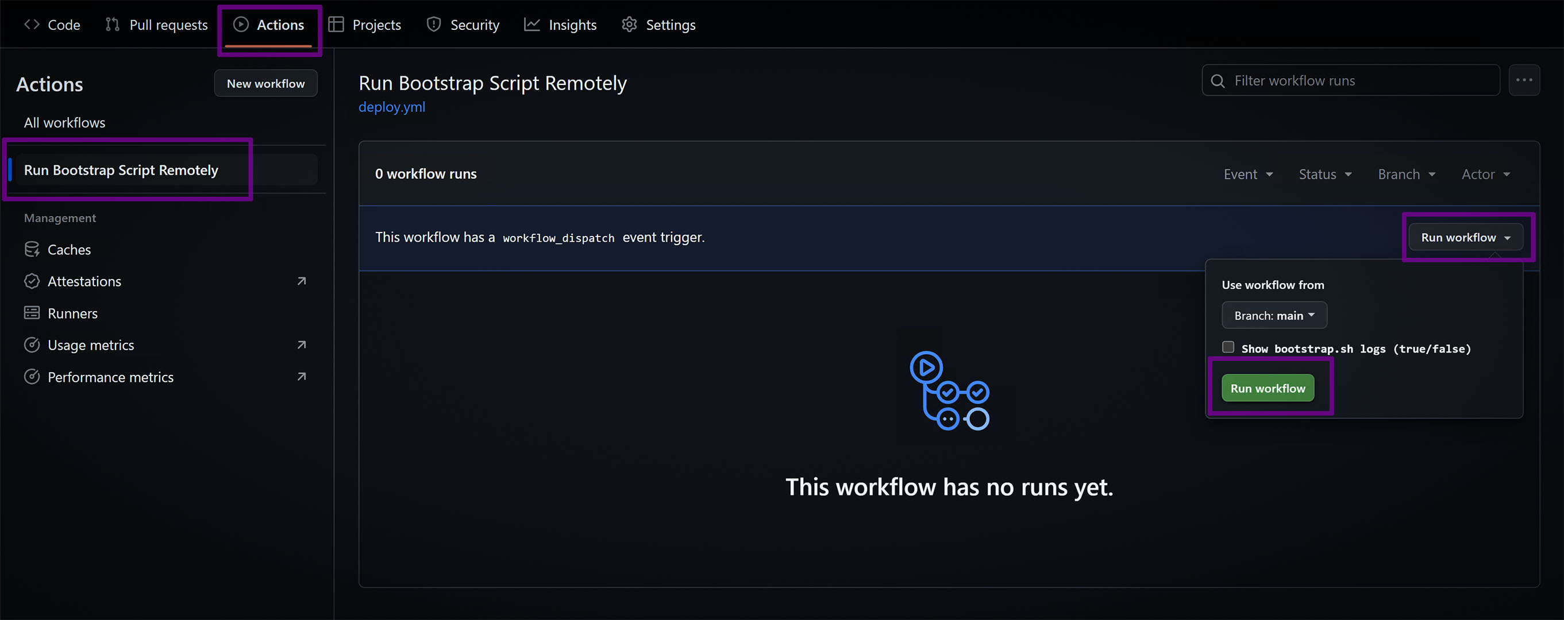The height and width of the screenshot is (620, 1564).
Task: Select All workflows in the sidebar
Action: click(x=64, y=122)
